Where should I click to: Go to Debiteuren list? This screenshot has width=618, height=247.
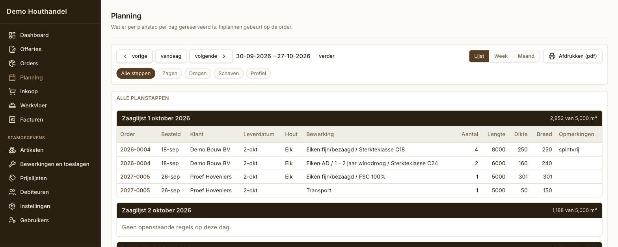pos(34,192)
